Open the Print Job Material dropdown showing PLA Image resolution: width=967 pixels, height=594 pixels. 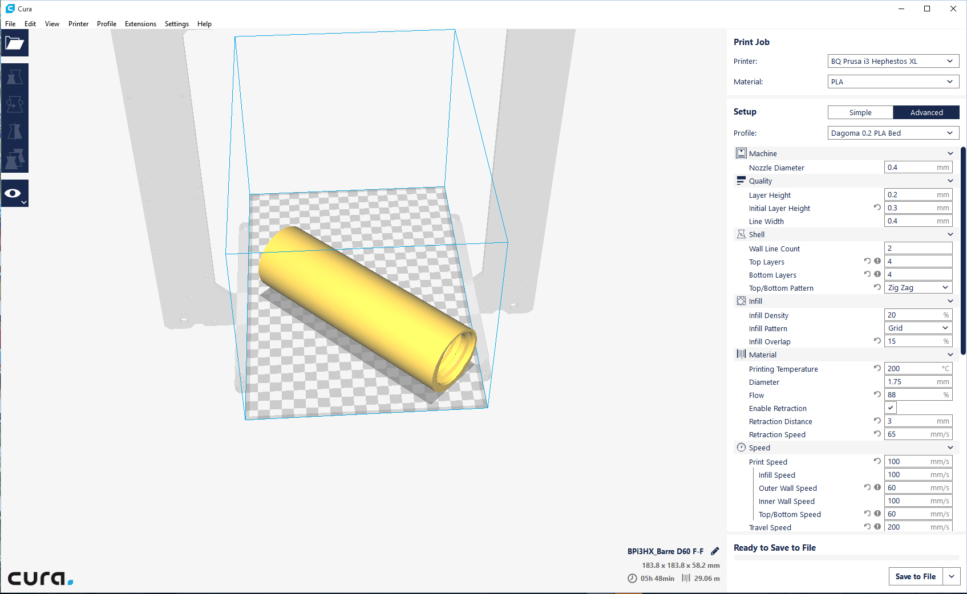point(893,82)
